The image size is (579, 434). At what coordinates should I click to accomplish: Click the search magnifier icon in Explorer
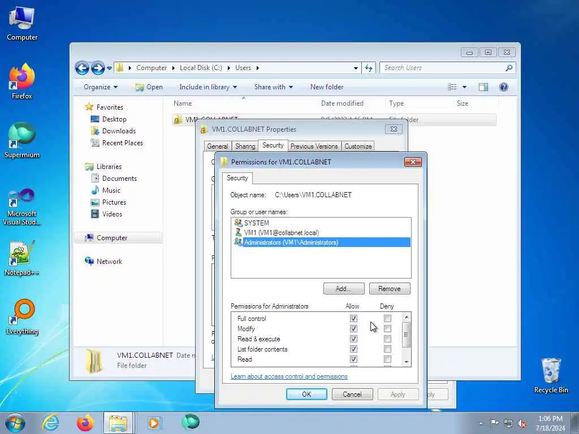pos(509,68)
